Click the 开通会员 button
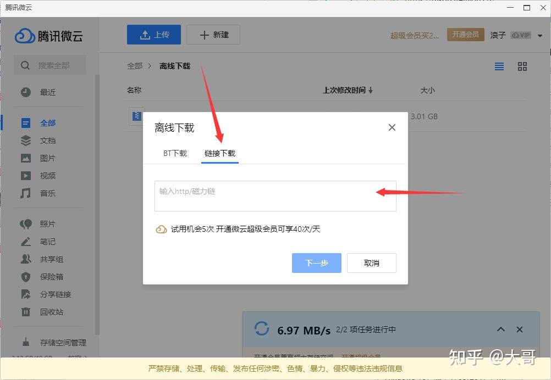The width and height of the screenshot is (551, 380). (466, 35)
